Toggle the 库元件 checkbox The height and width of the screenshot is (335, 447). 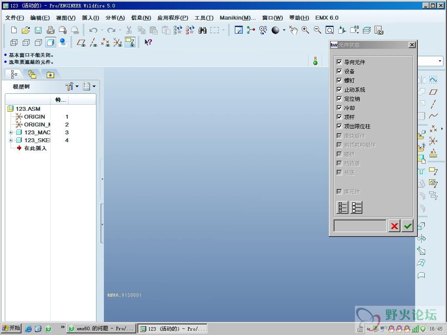[x=339, y=192]
